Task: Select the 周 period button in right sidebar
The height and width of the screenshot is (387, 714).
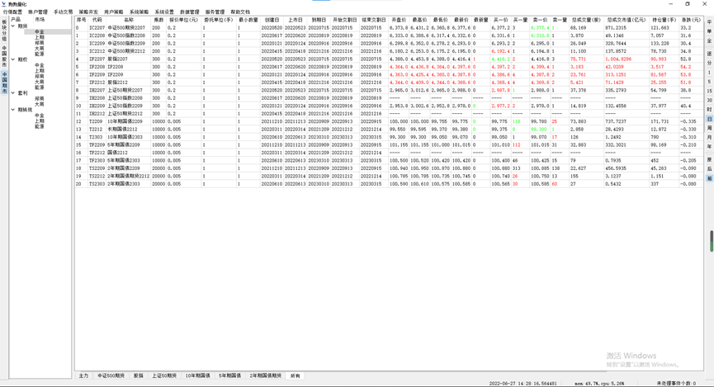Action: coord(709,126)
